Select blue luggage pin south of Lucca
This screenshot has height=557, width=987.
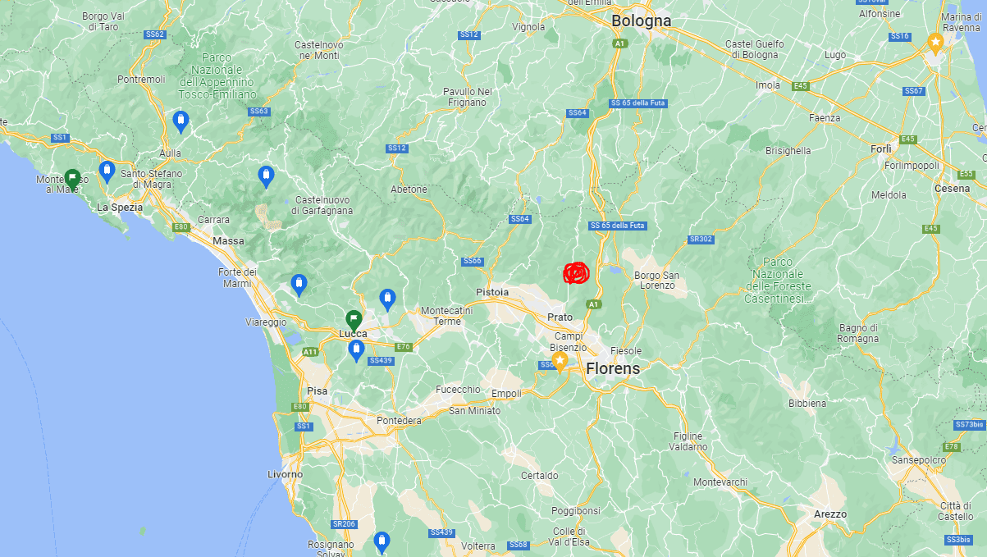[356, 351]
